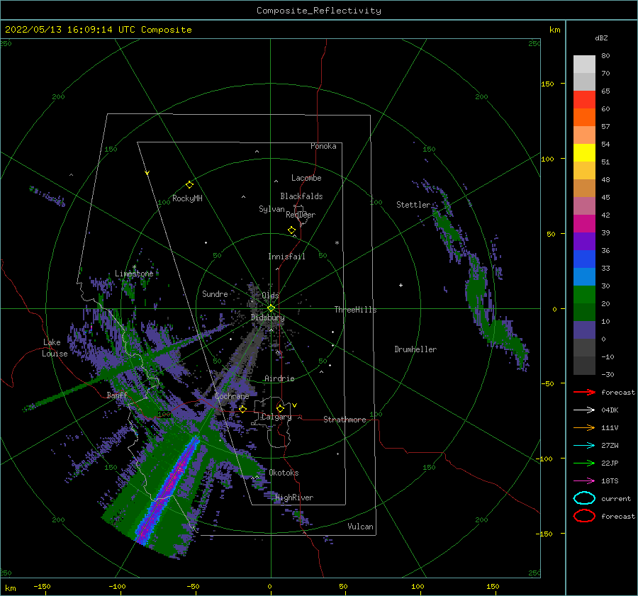This screenshot has width=638, height=596.
Task: Click the green 30 dBZ legend swatch
Action: coord(584,294)
